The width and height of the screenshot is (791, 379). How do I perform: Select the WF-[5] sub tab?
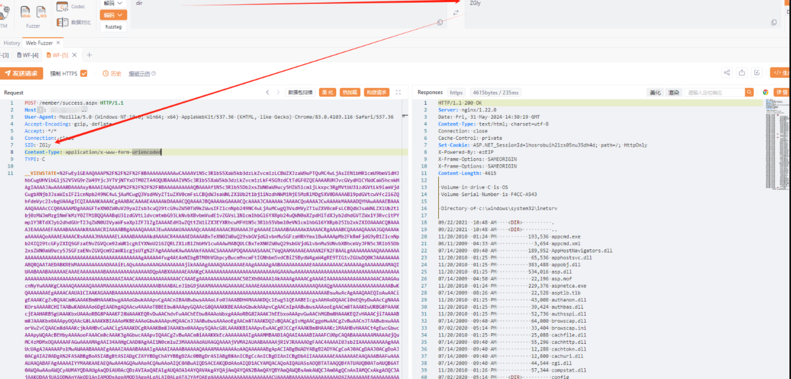pos(56,55)
